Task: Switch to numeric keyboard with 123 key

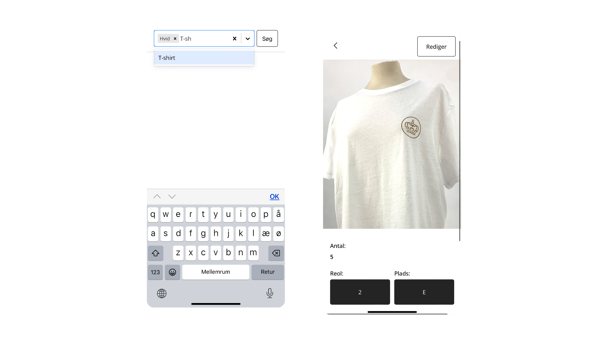Action: (155, 272)
